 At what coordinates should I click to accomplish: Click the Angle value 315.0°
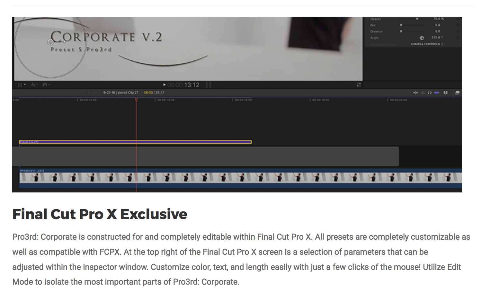click(x=437, y=38)
